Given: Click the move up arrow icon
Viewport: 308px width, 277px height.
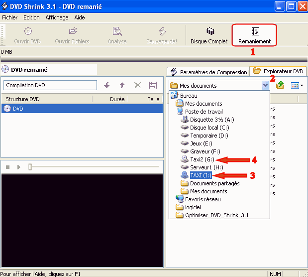Looking at the screenshot, I should pyautogui.click(x=122, y=85).
